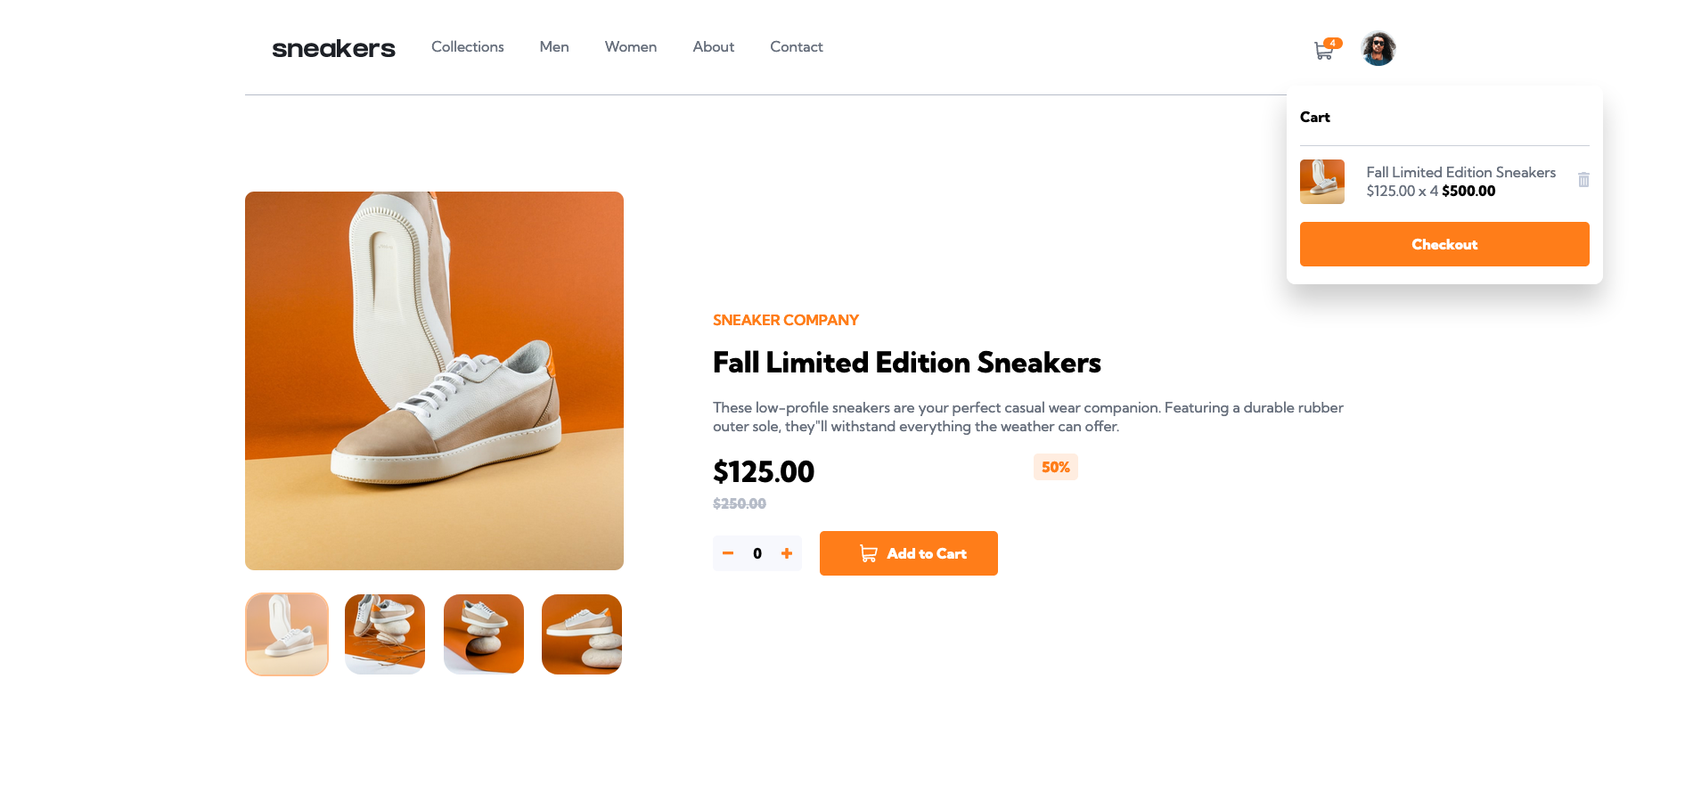Click the user profile avatar
1685x793 pixels.
1378,48
